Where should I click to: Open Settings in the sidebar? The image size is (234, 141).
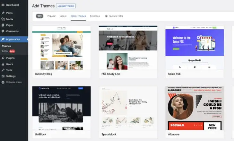14,76
